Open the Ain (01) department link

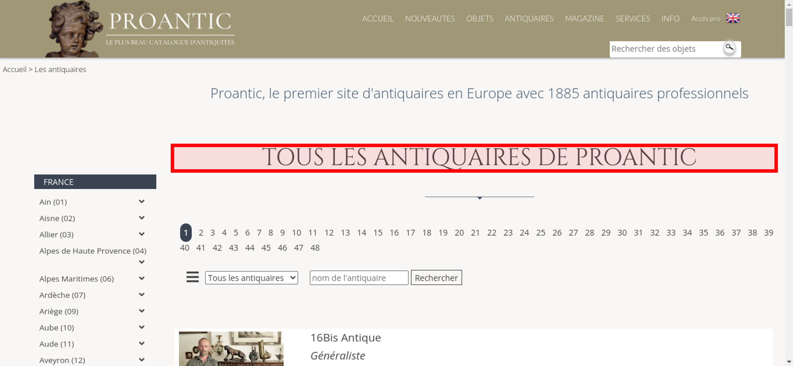tap(53, 202)
